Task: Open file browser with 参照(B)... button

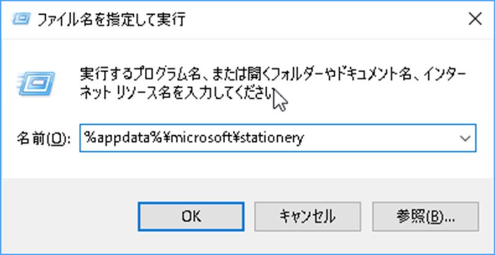Action: pyautogui.click(x=425, y=215)
